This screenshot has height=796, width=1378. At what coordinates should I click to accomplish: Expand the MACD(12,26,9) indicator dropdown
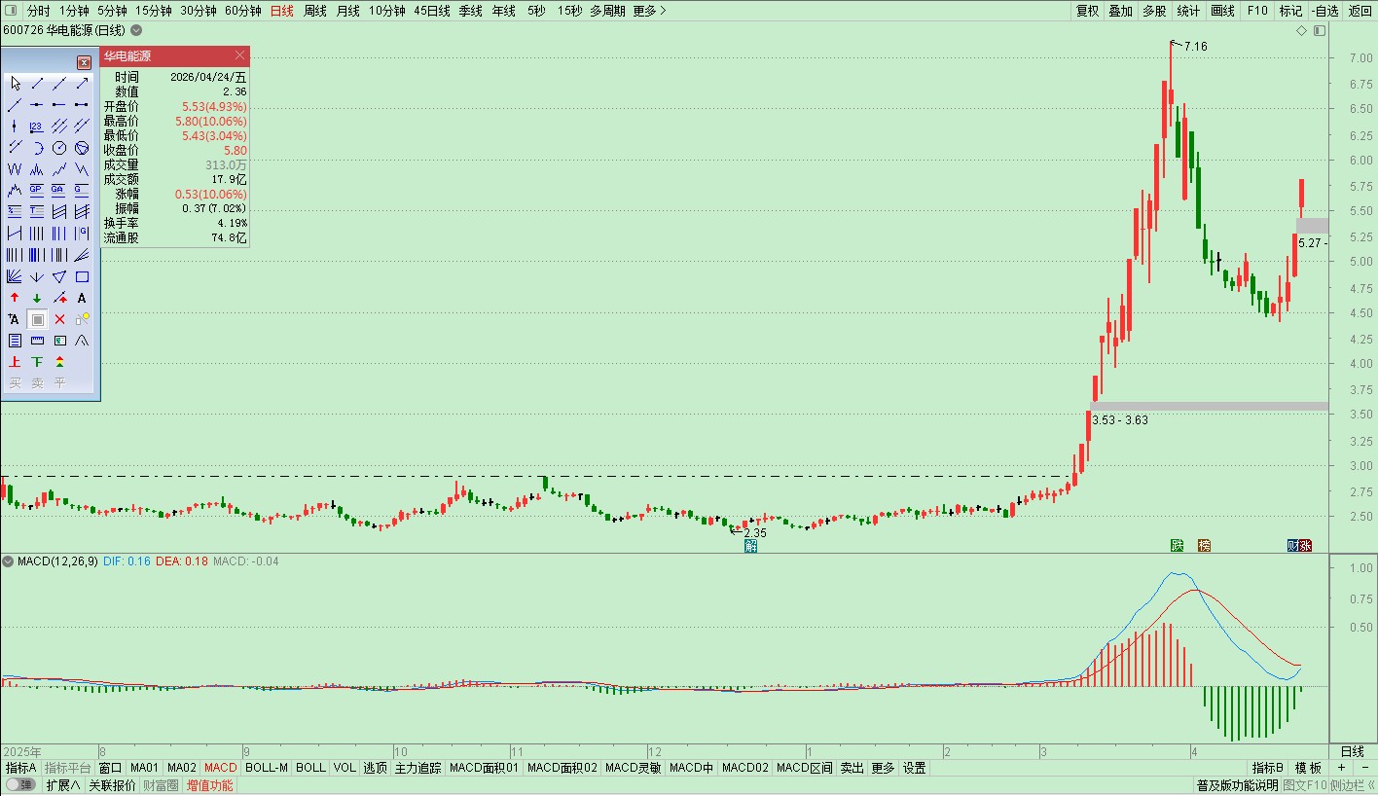8,561
